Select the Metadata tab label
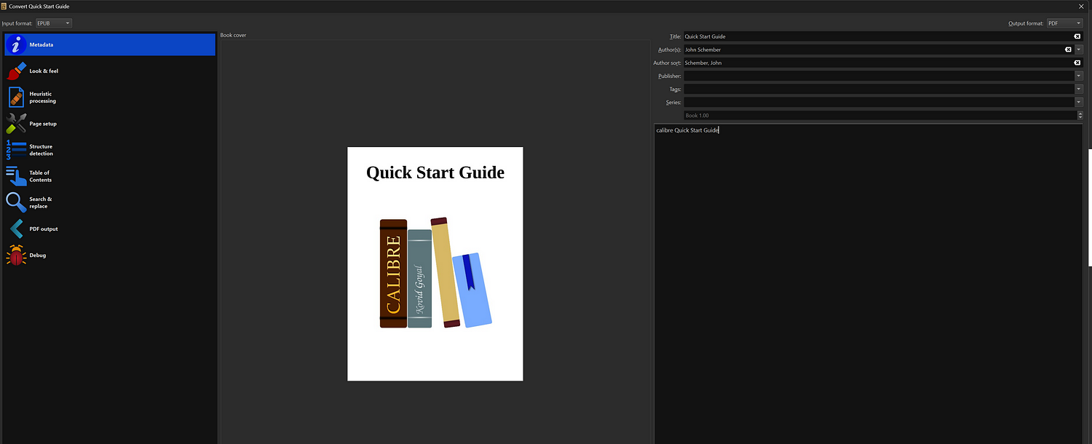The width and height of the screenshot is (1092, 444). [x=41, y=45]
